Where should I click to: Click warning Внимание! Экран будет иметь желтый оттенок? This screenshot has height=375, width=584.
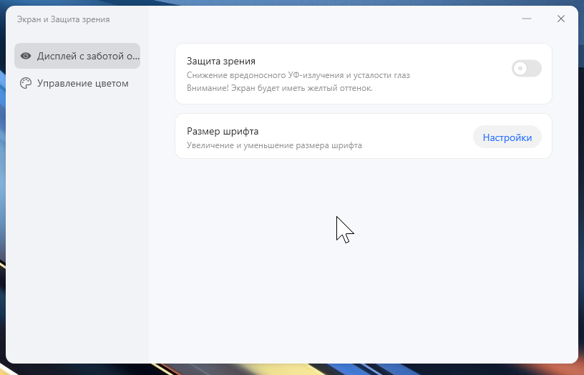pyautogui.click(x=279, y=88)
